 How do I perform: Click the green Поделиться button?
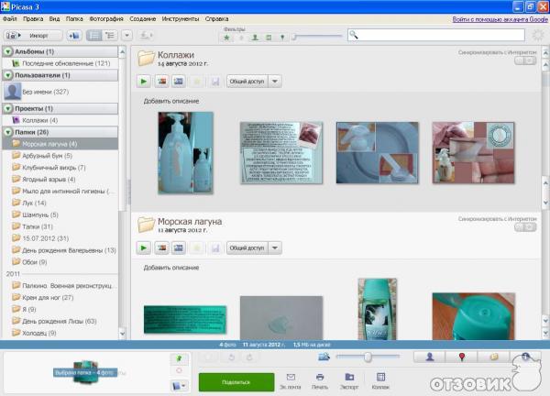point(236,381)
